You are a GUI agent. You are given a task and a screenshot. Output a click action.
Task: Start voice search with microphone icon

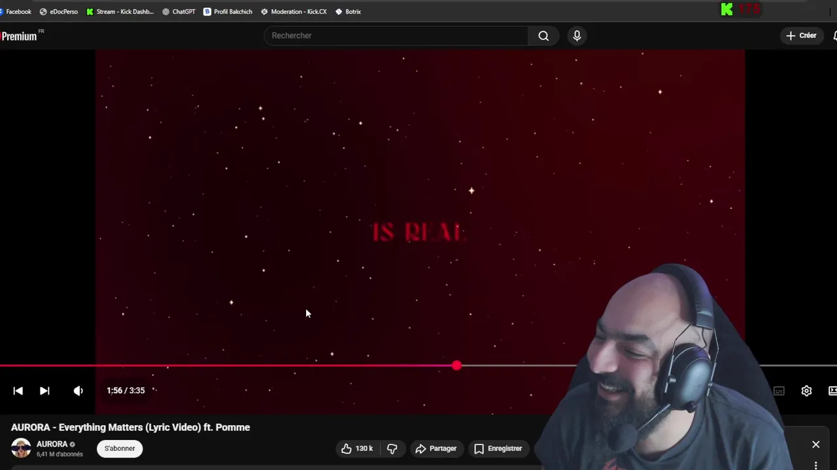[x=577, y=36]
